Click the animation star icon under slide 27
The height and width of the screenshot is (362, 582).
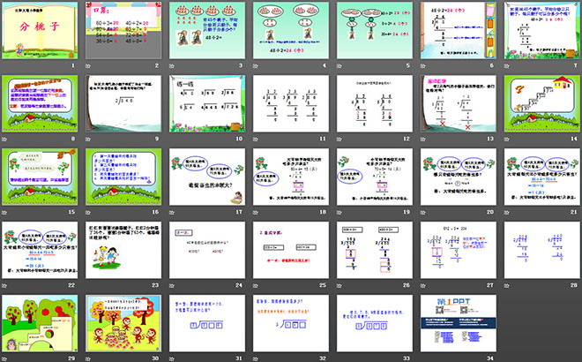coord(423,285)
